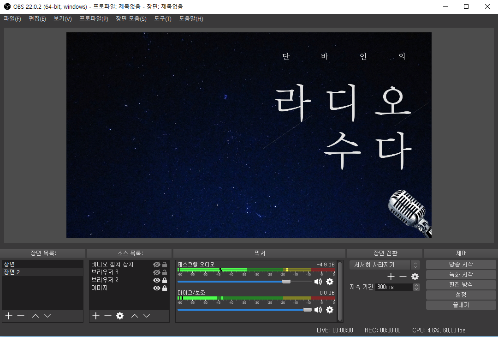Adjust the 지속 기간 spinner arrows
The image size is (498, 337).
[x=416, y=287]
